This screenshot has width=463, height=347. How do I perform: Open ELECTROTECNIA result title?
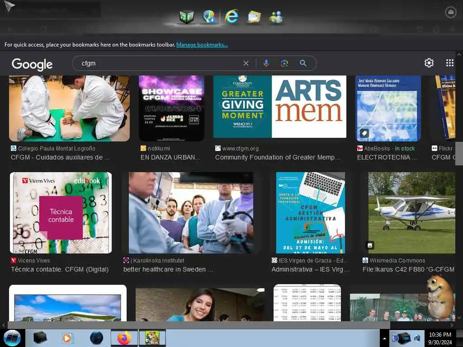tap(387, 157)
